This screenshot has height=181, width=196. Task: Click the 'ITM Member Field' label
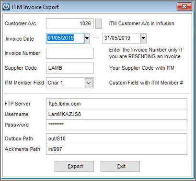[x=24, y=83]
